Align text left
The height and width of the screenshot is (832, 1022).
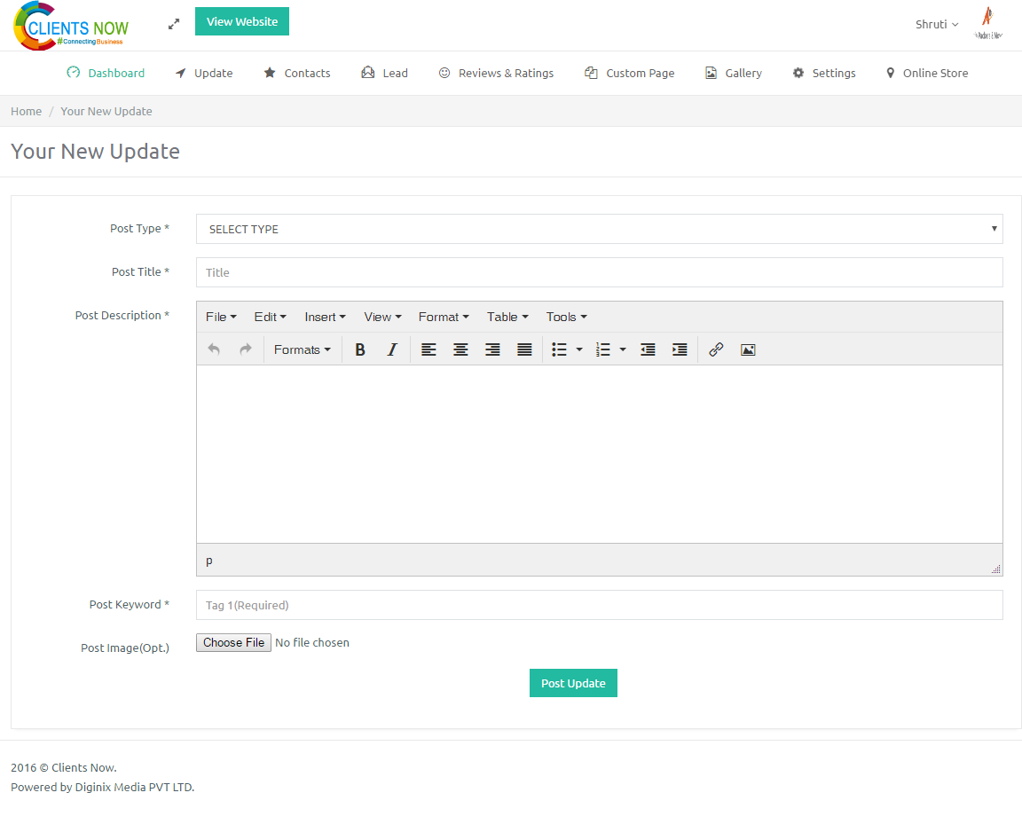pyautogui.click(x=428, y=349)
